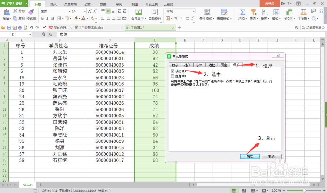Click the Conditional Formatting (条件格式) icon
The height and width of the screenshot is (193, 327).
tap(207, 12)
